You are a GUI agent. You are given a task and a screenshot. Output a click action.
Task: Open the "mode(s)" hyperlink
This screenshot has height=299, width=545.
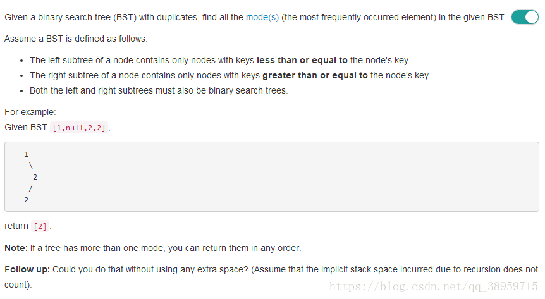(262, 18)
